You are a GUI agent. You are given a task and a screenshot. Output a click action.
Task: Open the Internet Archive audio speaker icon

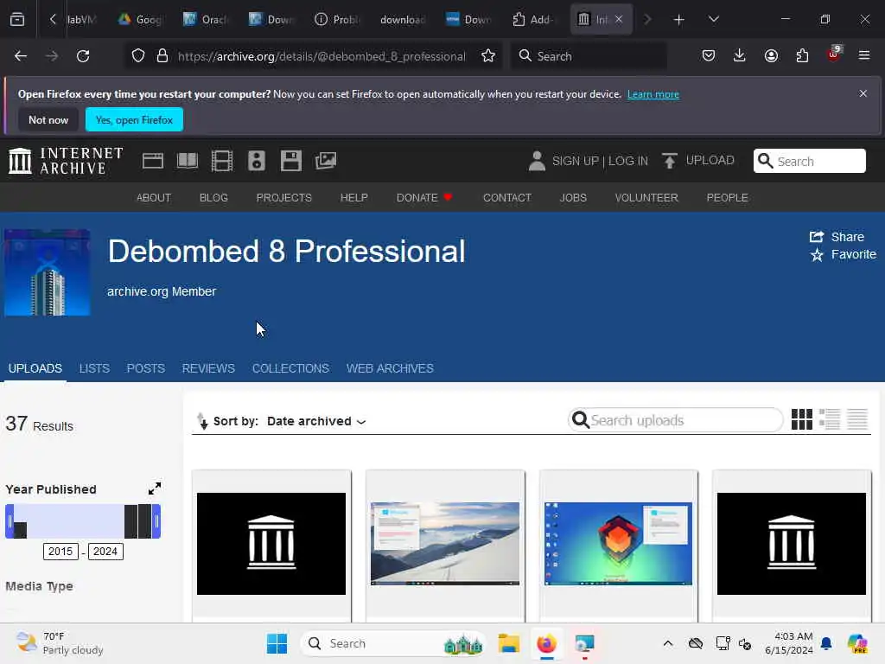(x=256, y=161)
